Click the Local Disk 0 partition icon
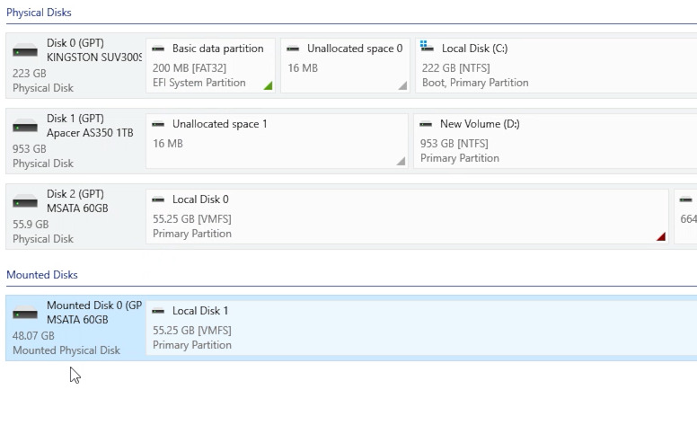Viewport: 697px width, 434px height. [x=158, y=199]
